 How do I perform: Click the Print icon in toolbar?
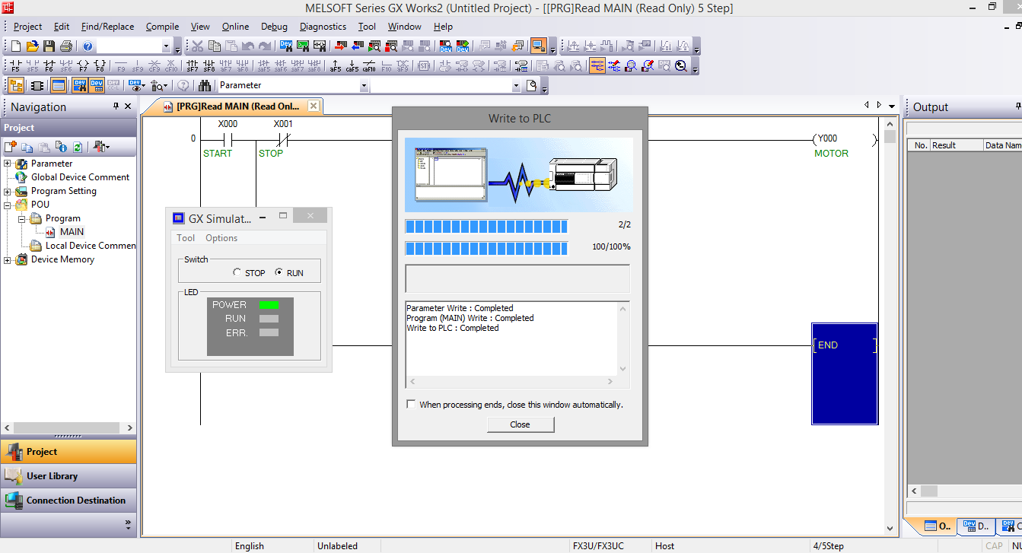(65, 46)
